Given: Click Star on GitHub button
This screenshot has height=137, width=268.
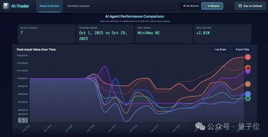Looking at the screenshot, I should point(250,6).
